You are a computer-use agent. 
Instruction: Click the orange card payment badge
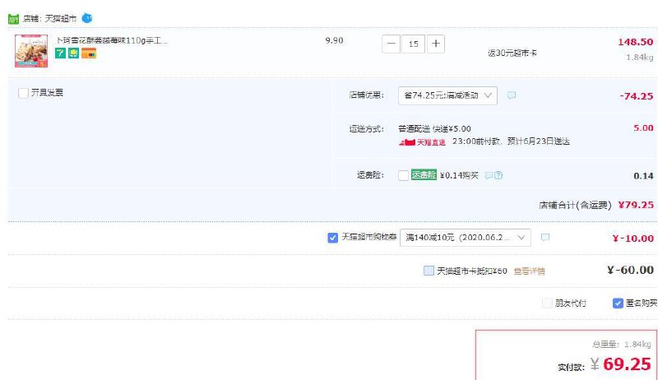89,53
